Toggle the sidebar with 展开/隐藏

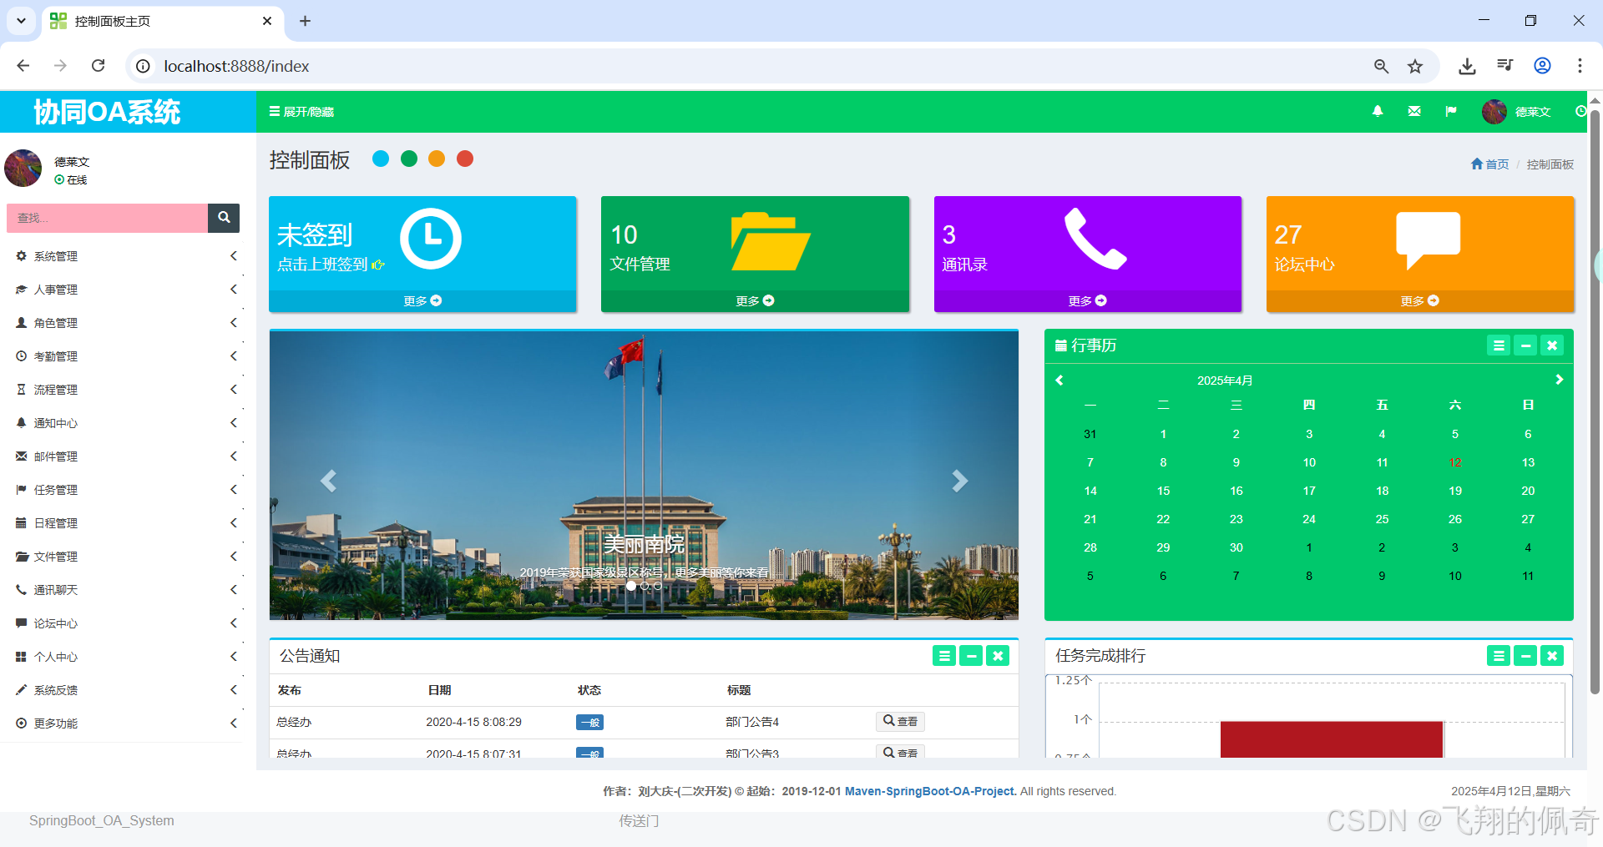click(x=301, y=111)
